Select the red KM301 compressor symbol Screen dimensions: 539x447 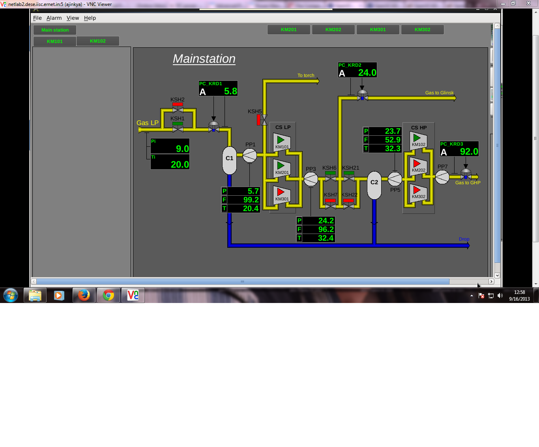coord(282,193)
